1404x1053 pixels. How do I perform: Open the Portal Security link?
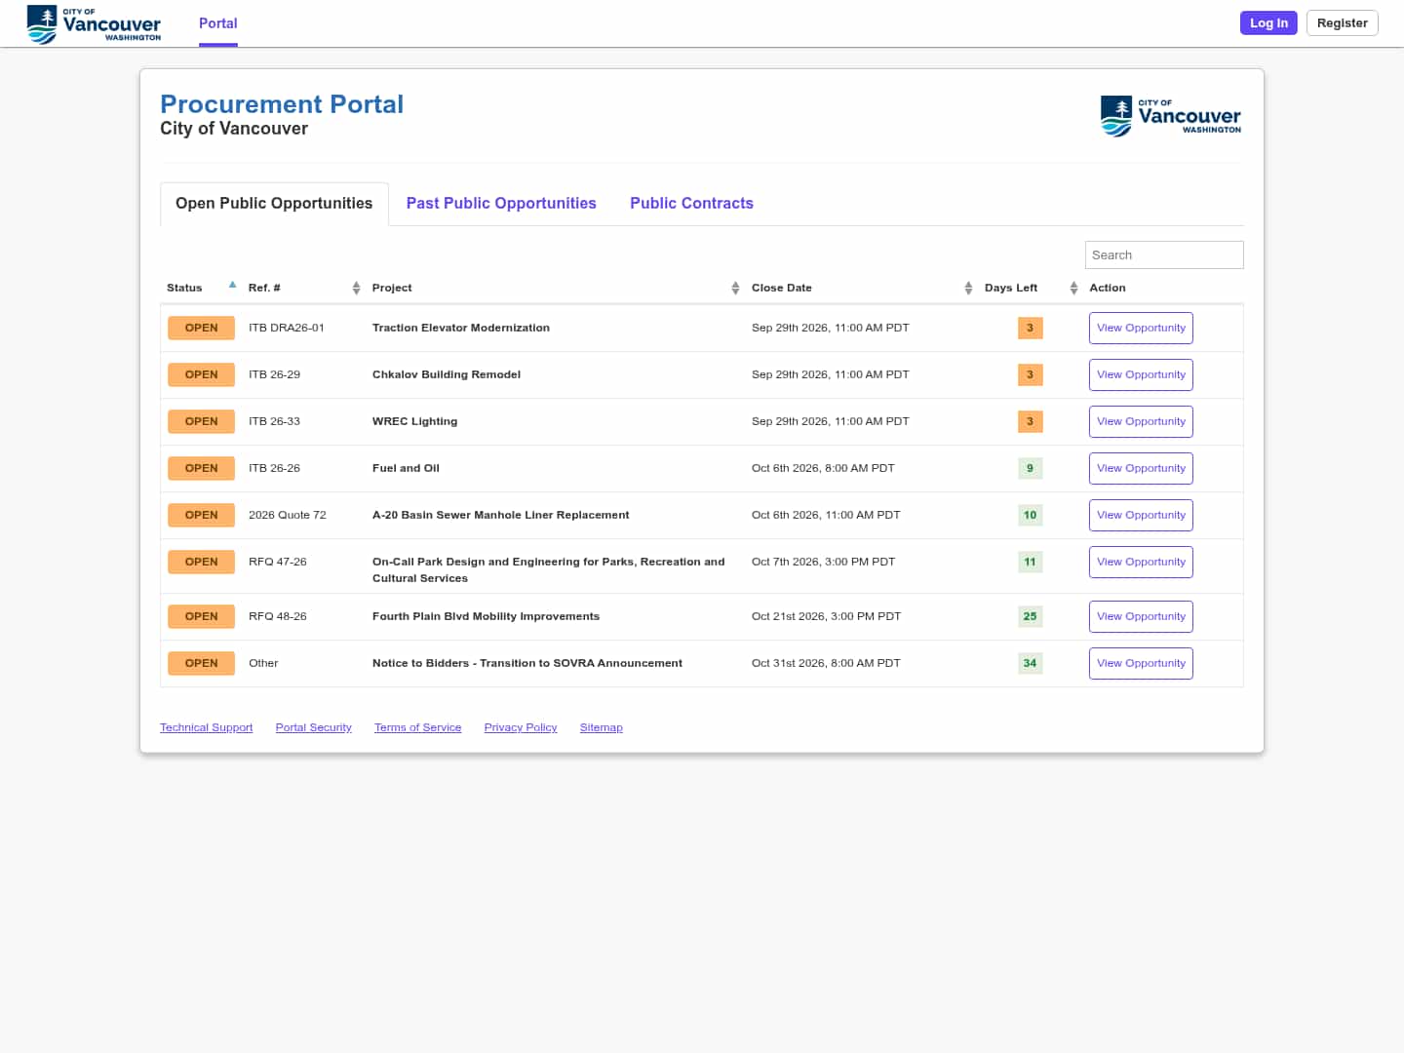[x=313, y=727]
